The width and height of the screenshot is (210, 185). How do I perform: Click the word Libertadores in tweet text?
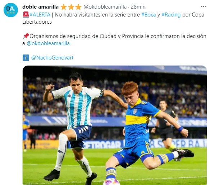pos(37,22)
